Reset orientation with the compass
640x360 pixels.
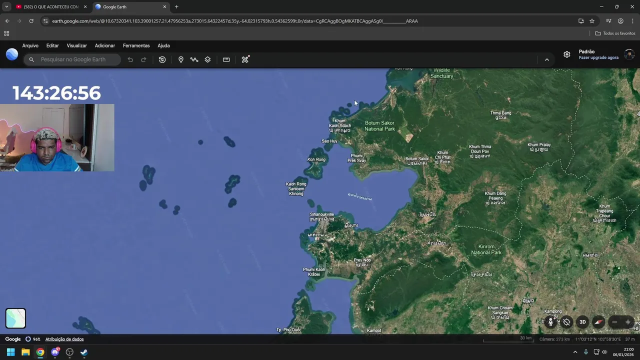[x=598, y=322]
